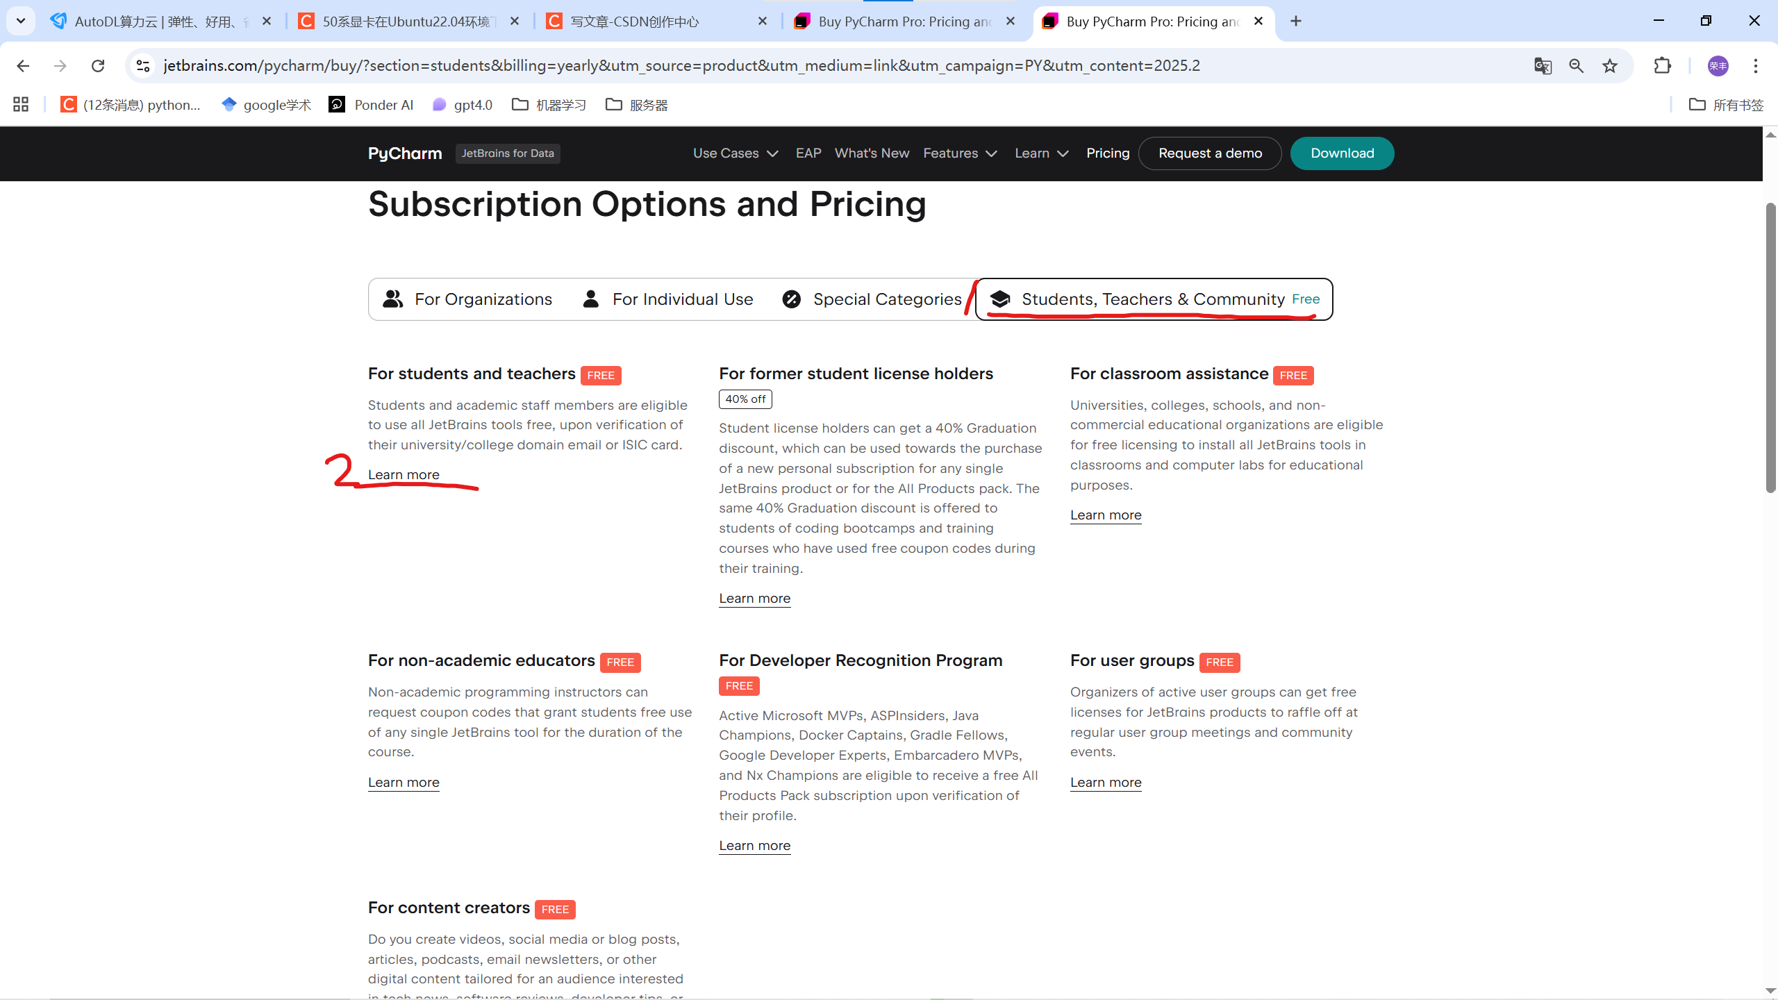Open the tab search dropdown arrow
The image size is (1778, 1000).
click(21, 21)
